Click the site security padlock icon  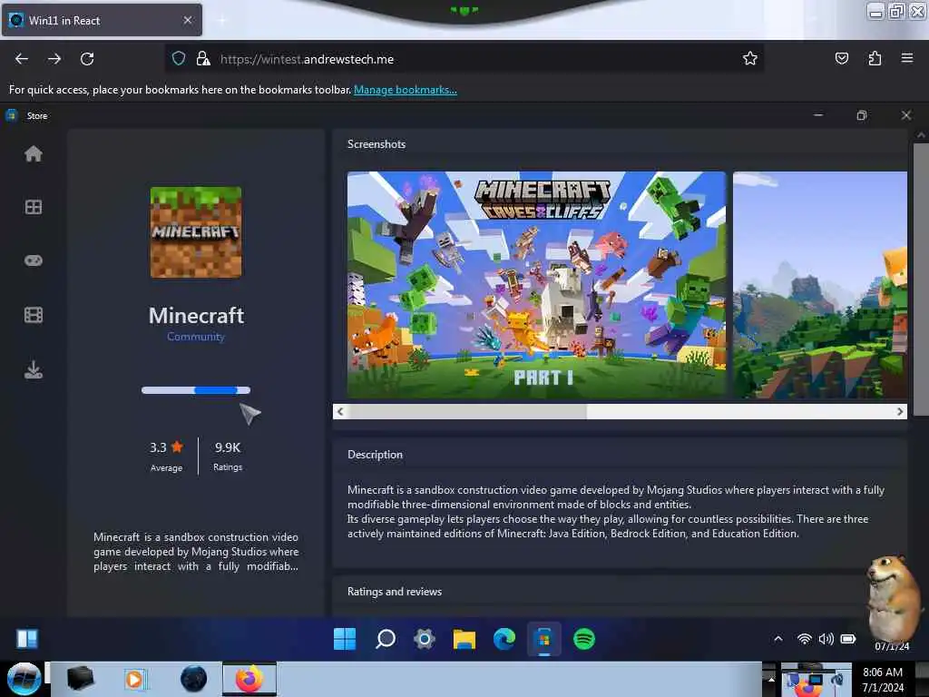click(x=203, y=58)
